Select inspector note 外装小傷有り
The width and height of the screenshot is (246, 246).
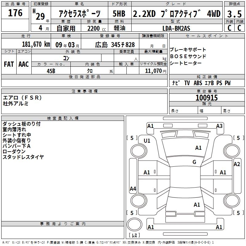[17, 141]
